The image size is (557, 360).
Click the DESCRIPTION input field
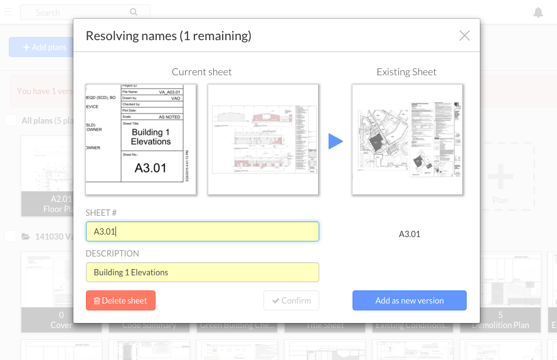pos(202,272)
